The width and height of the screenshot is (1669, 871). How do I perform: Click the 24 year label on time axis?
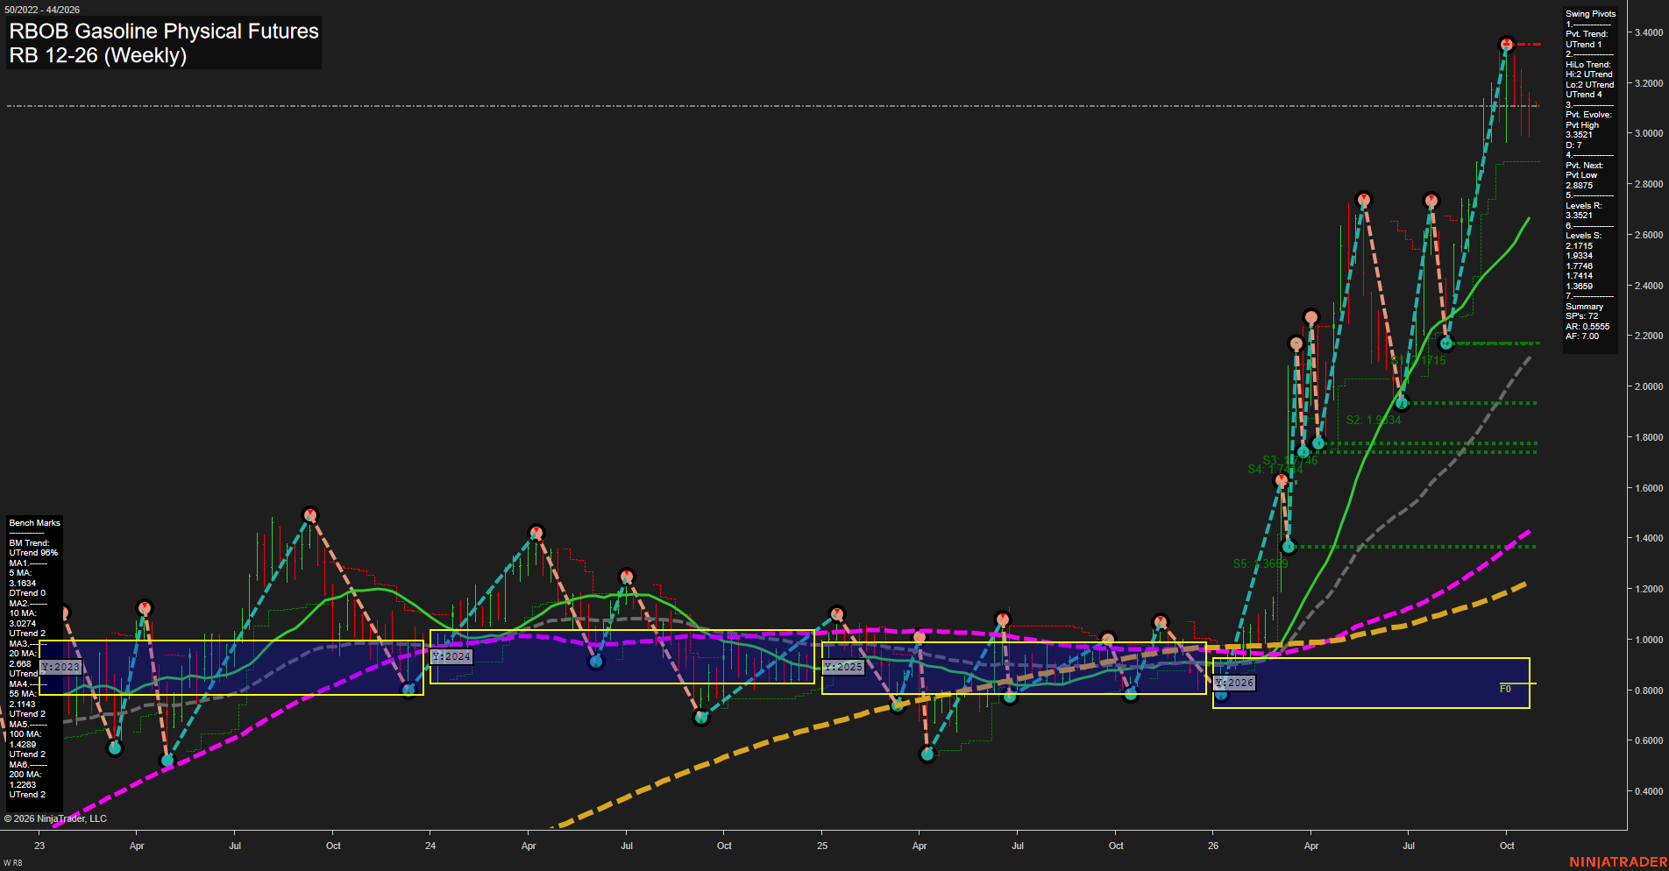pos(430,846)
